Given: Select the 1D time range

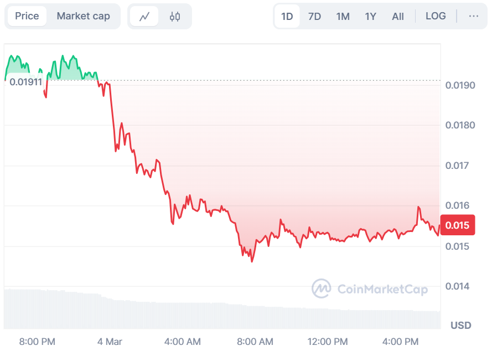Looking at the screenshot, I should click(287, 16).
